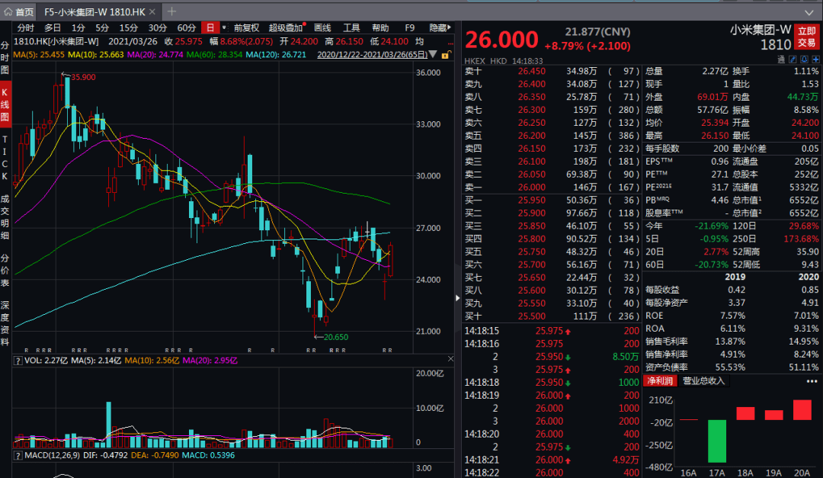Click the 买一 25.950 bid row

(x=552, y=201)
